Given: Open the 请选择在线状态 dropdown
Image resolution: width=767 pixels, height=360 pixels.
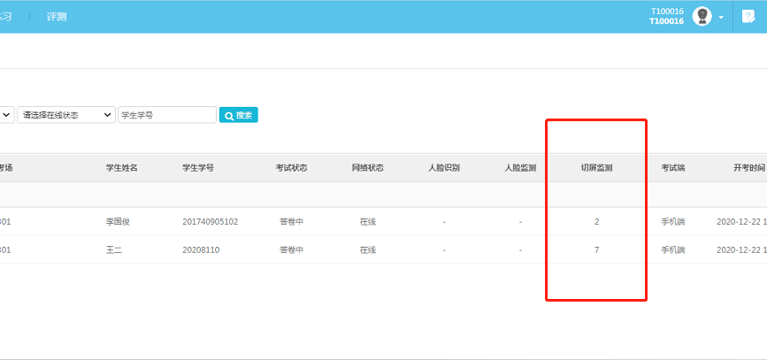Looking at the screenshot, I should point(66,115).
